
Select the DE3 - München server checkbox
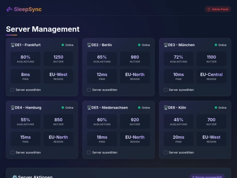click(x=165, y=90)
